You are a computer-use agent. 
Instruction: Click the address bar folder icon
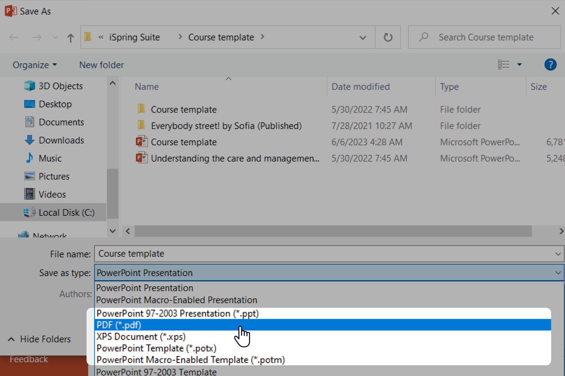click(x=88, y=37)
